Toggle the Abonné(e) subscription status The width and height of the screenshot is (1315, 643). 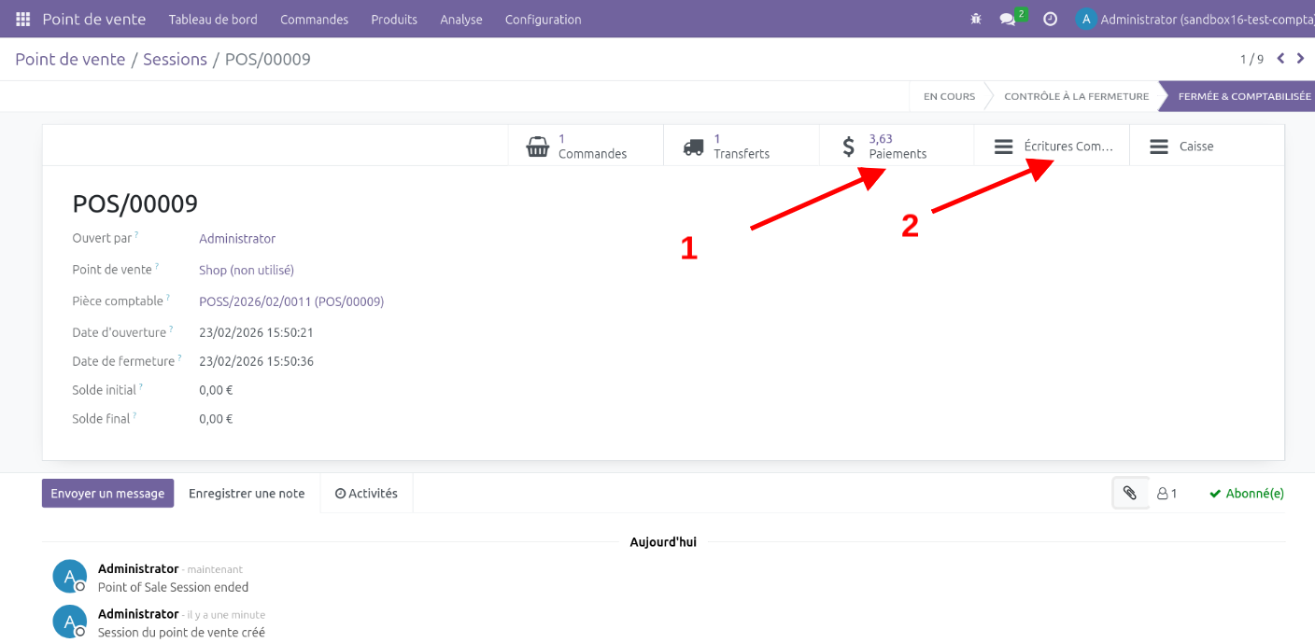tap(1246, 494)
